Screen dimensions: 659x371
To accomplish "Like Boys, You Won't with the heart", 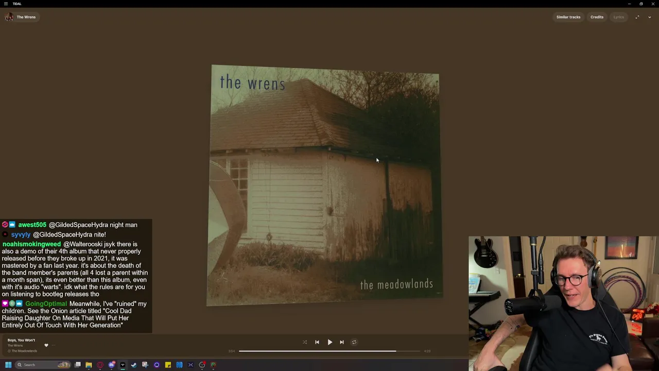I will point(46,345).
